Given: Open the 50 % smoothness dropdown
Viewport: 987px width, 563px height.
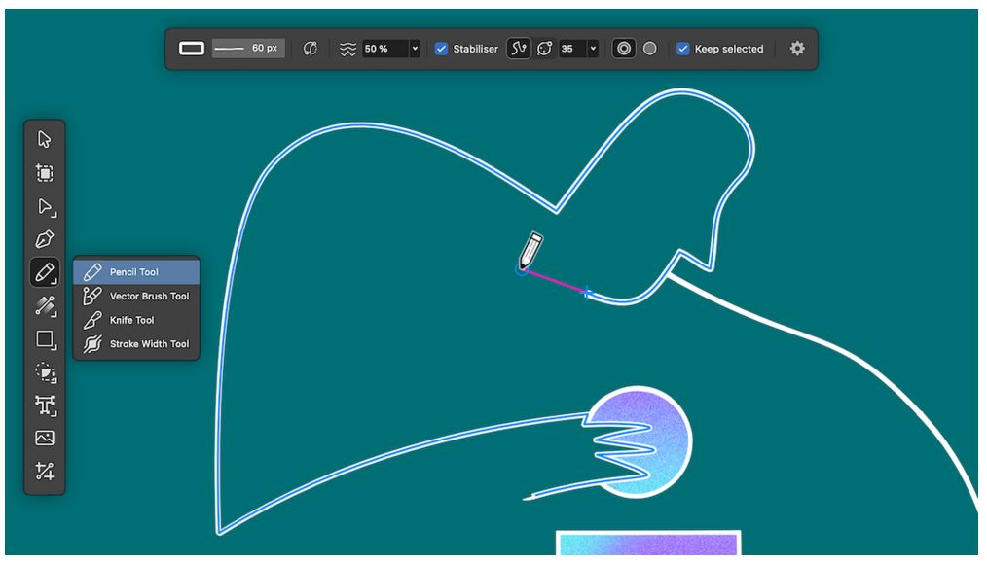Looking at the screenshot, I should (415, 49).
